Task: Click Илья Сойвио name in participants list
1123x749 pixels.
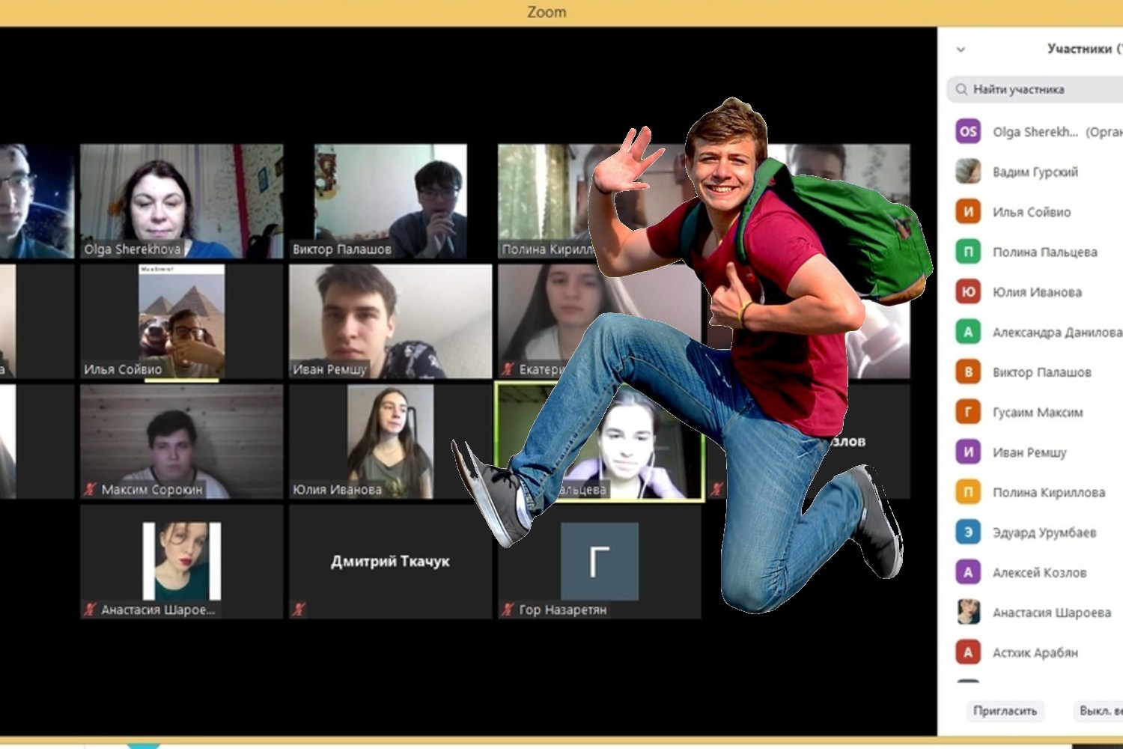Action: [1032, 212]
